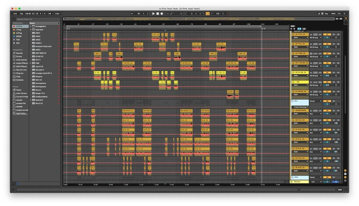
Task: Click the browser search field
Action: pyautogui.click(x=36, y=19)
